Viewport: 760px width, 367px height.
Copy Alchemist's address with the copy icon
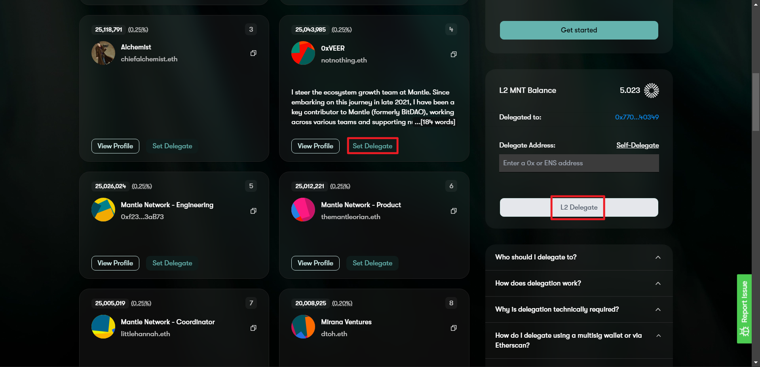253,53
